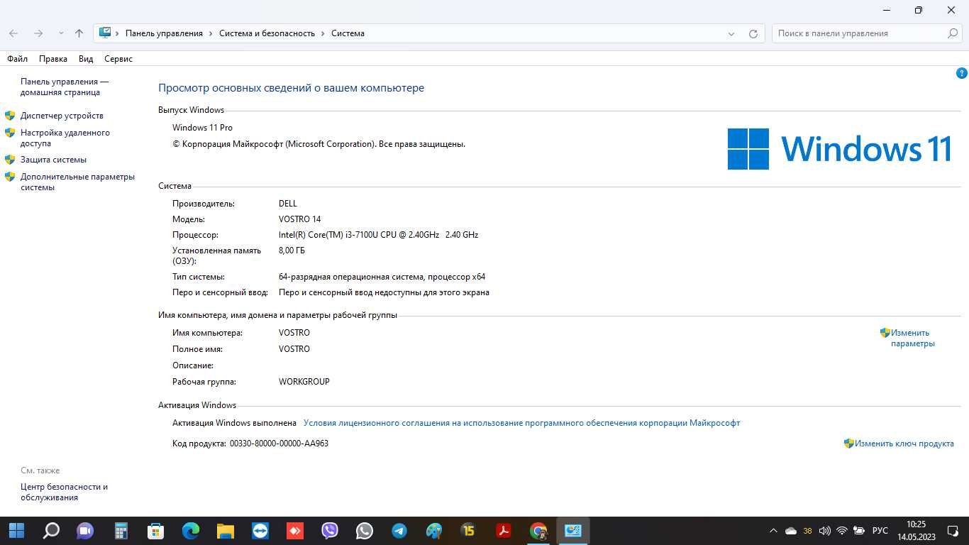Image resolution: width=969 pixels, height=545 pixels.
Task: Go forward with the right arrow button
Action: tap(38, 33)
